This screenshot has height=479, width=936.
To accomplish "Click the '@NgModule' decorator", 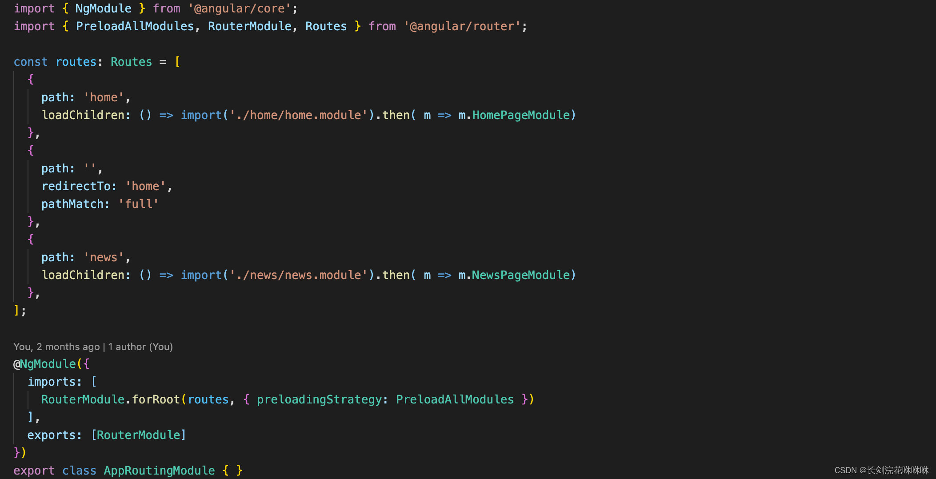I will pyautogui.click(x=44, y=364).
